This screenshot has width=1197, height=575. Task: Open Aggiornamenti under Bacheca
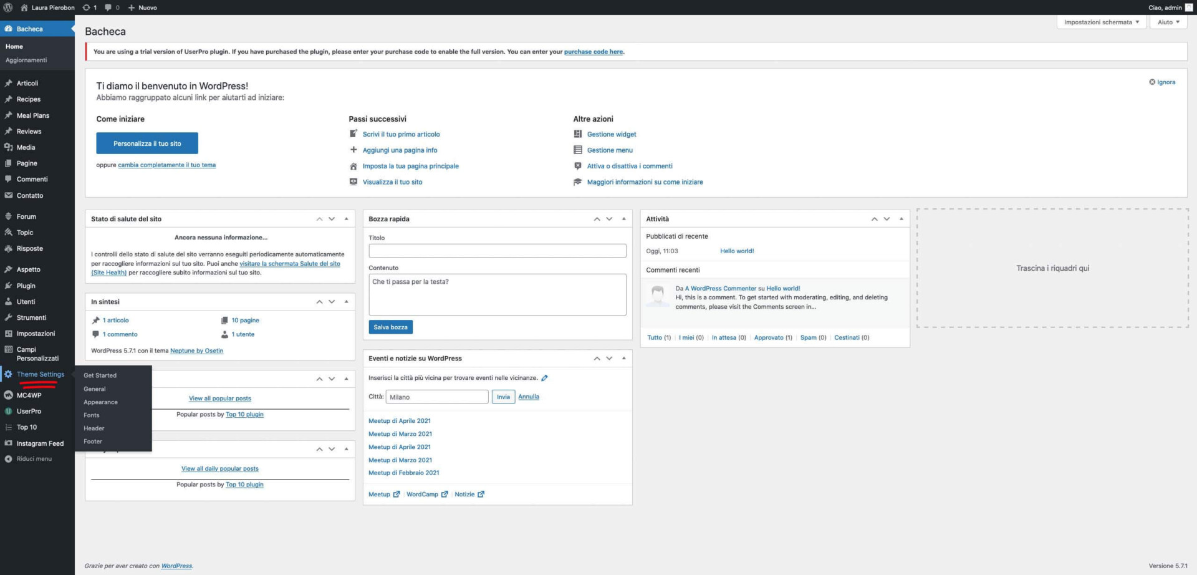(26, 60)
